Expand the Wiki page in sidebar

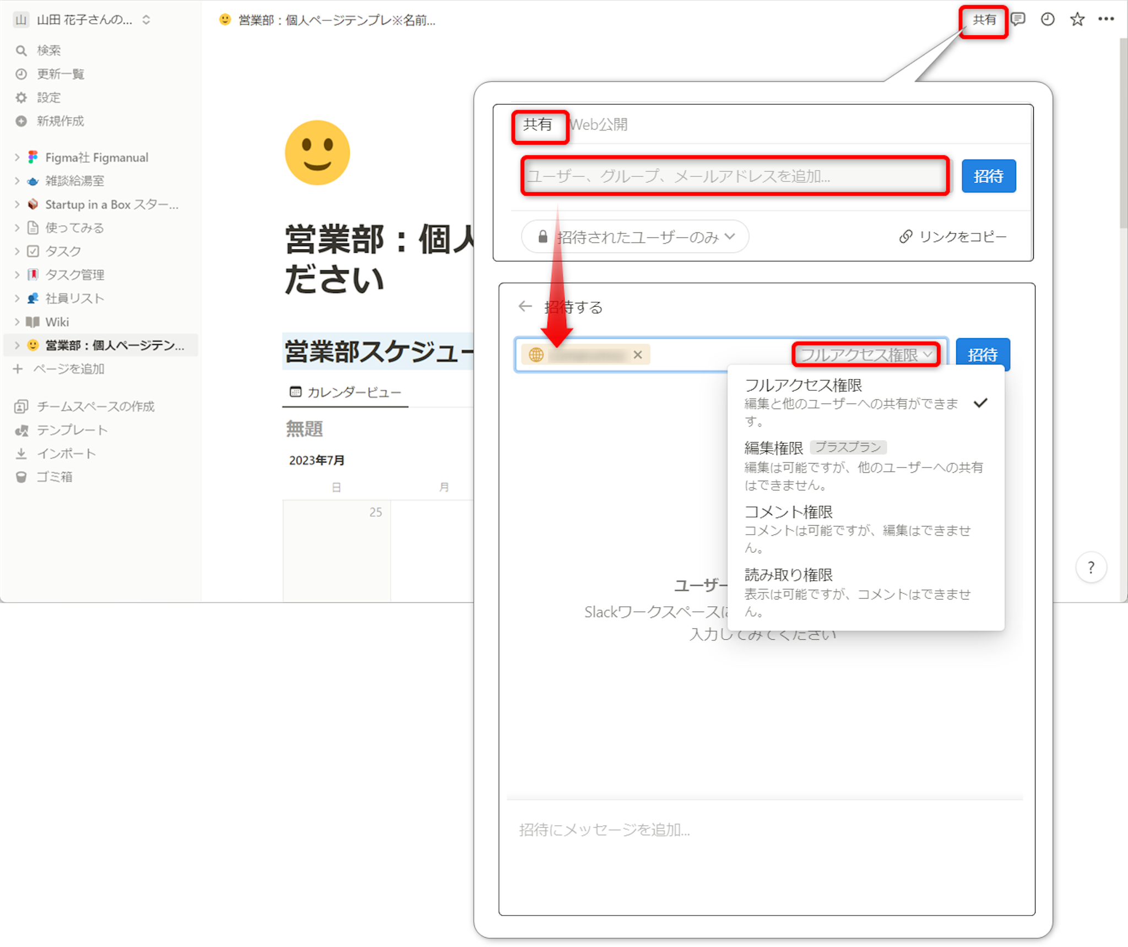pos(17,322)
